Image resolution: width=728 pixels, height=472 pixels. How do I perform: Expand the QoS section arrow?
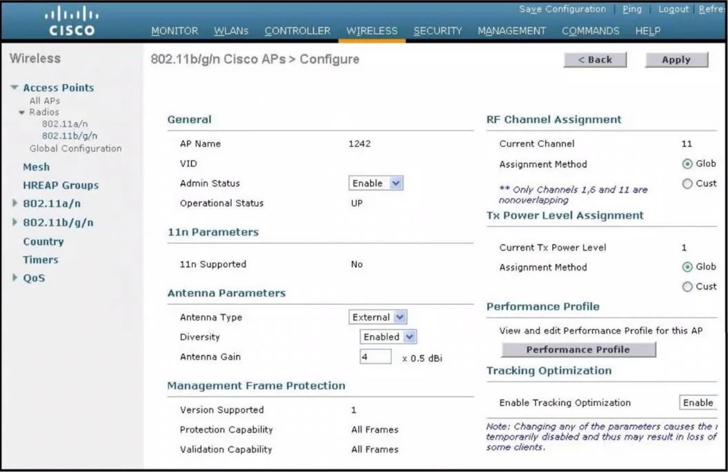(x=14, y=277)
